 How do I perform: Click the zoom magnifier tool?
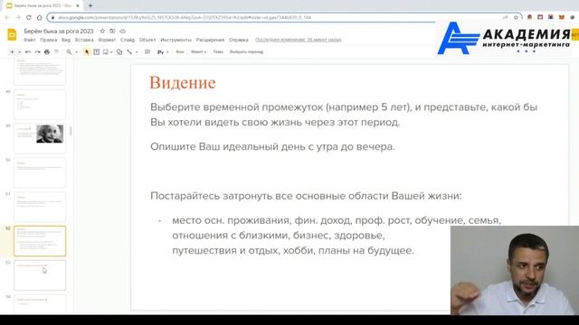[69, 52]
